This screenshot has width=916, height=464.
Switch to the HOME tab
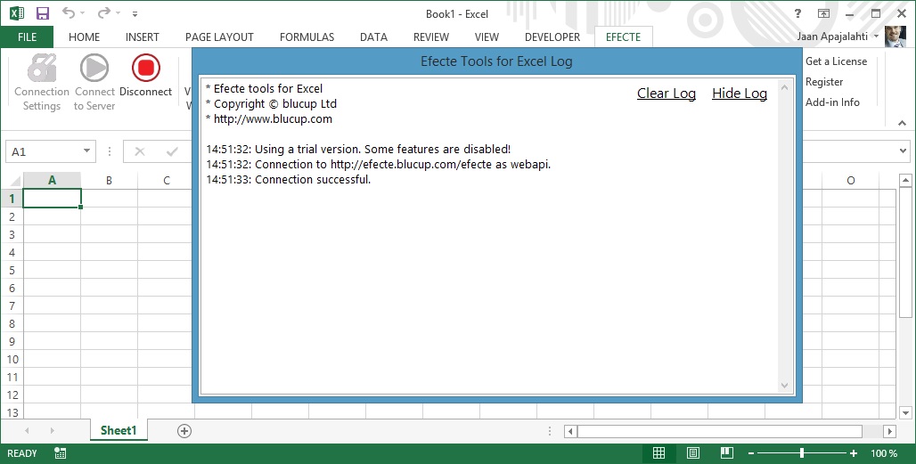point(84,37)
